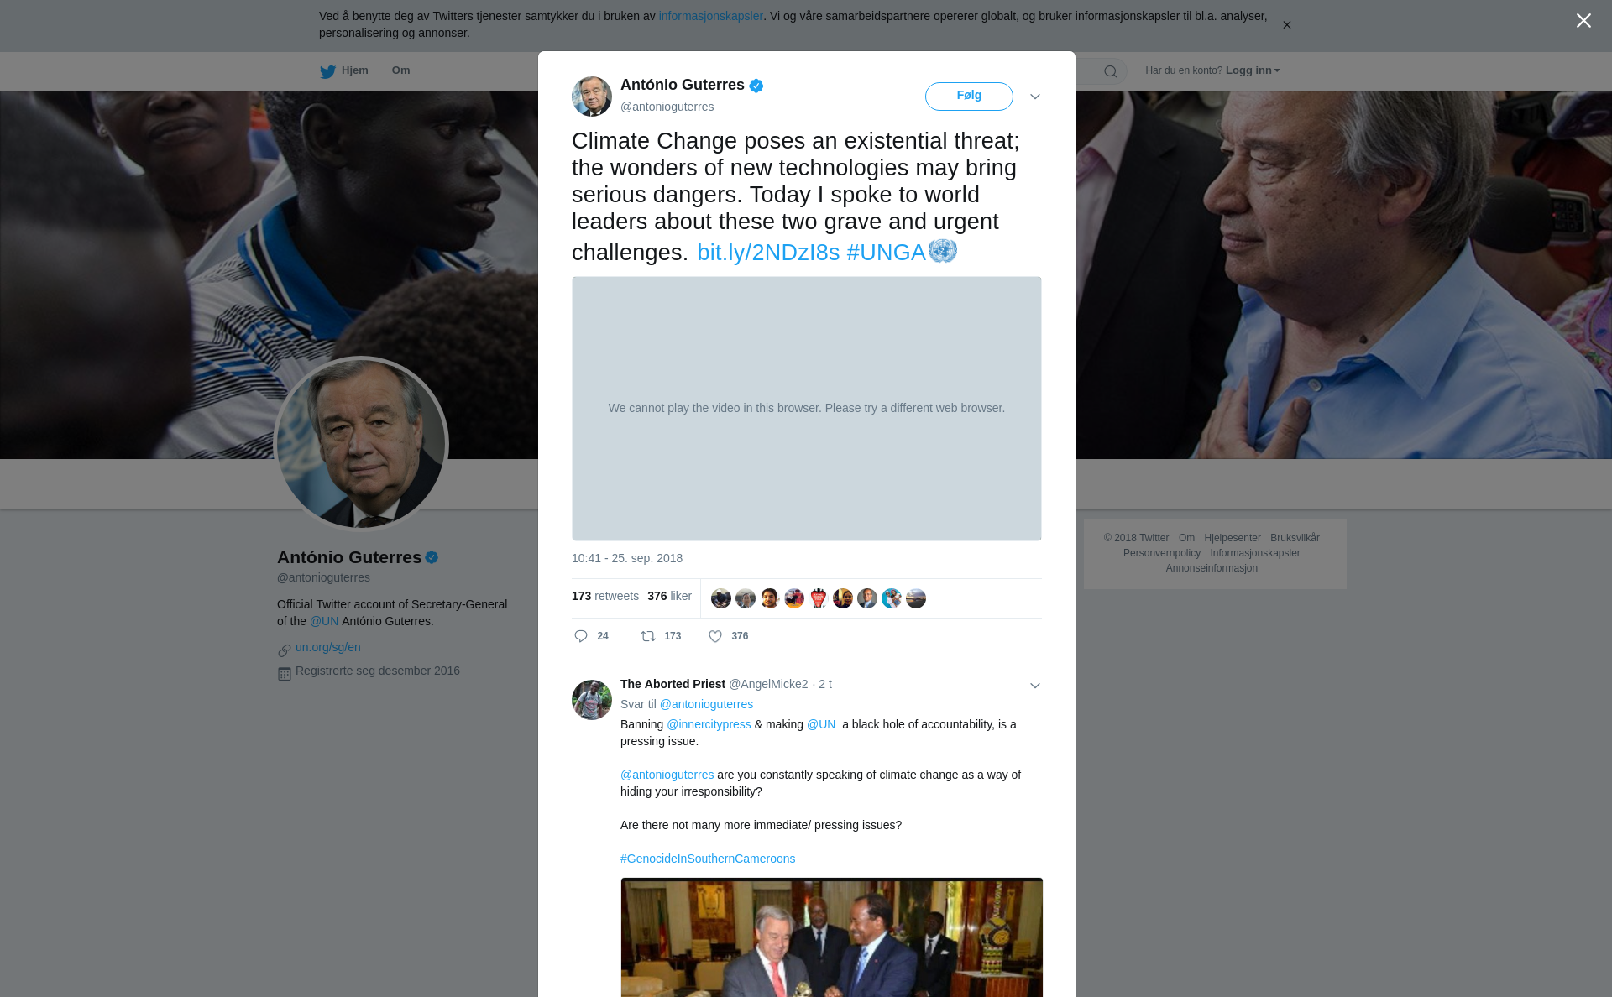
Task: Dismiss the cookie notice banner
Action: 1286,25
